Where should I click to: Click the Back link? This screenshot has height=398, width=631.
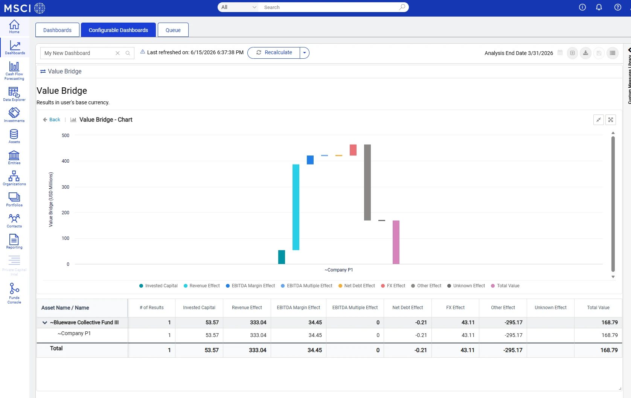click(x=52, y=120)
